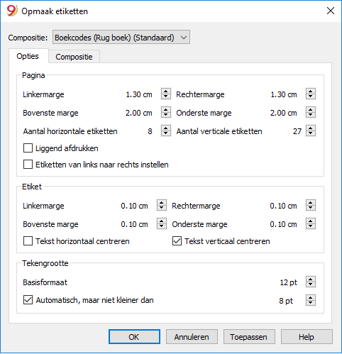Confirm with the OK button
Image resolution: width=342 pixels, height=354 pixels.
pyautogui.click(x=134, y=337)
